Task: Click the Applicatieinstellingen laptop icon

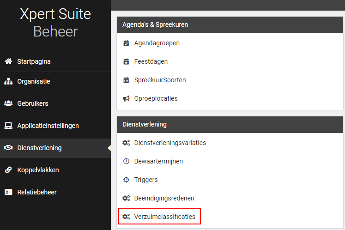Action: point(8,126)
